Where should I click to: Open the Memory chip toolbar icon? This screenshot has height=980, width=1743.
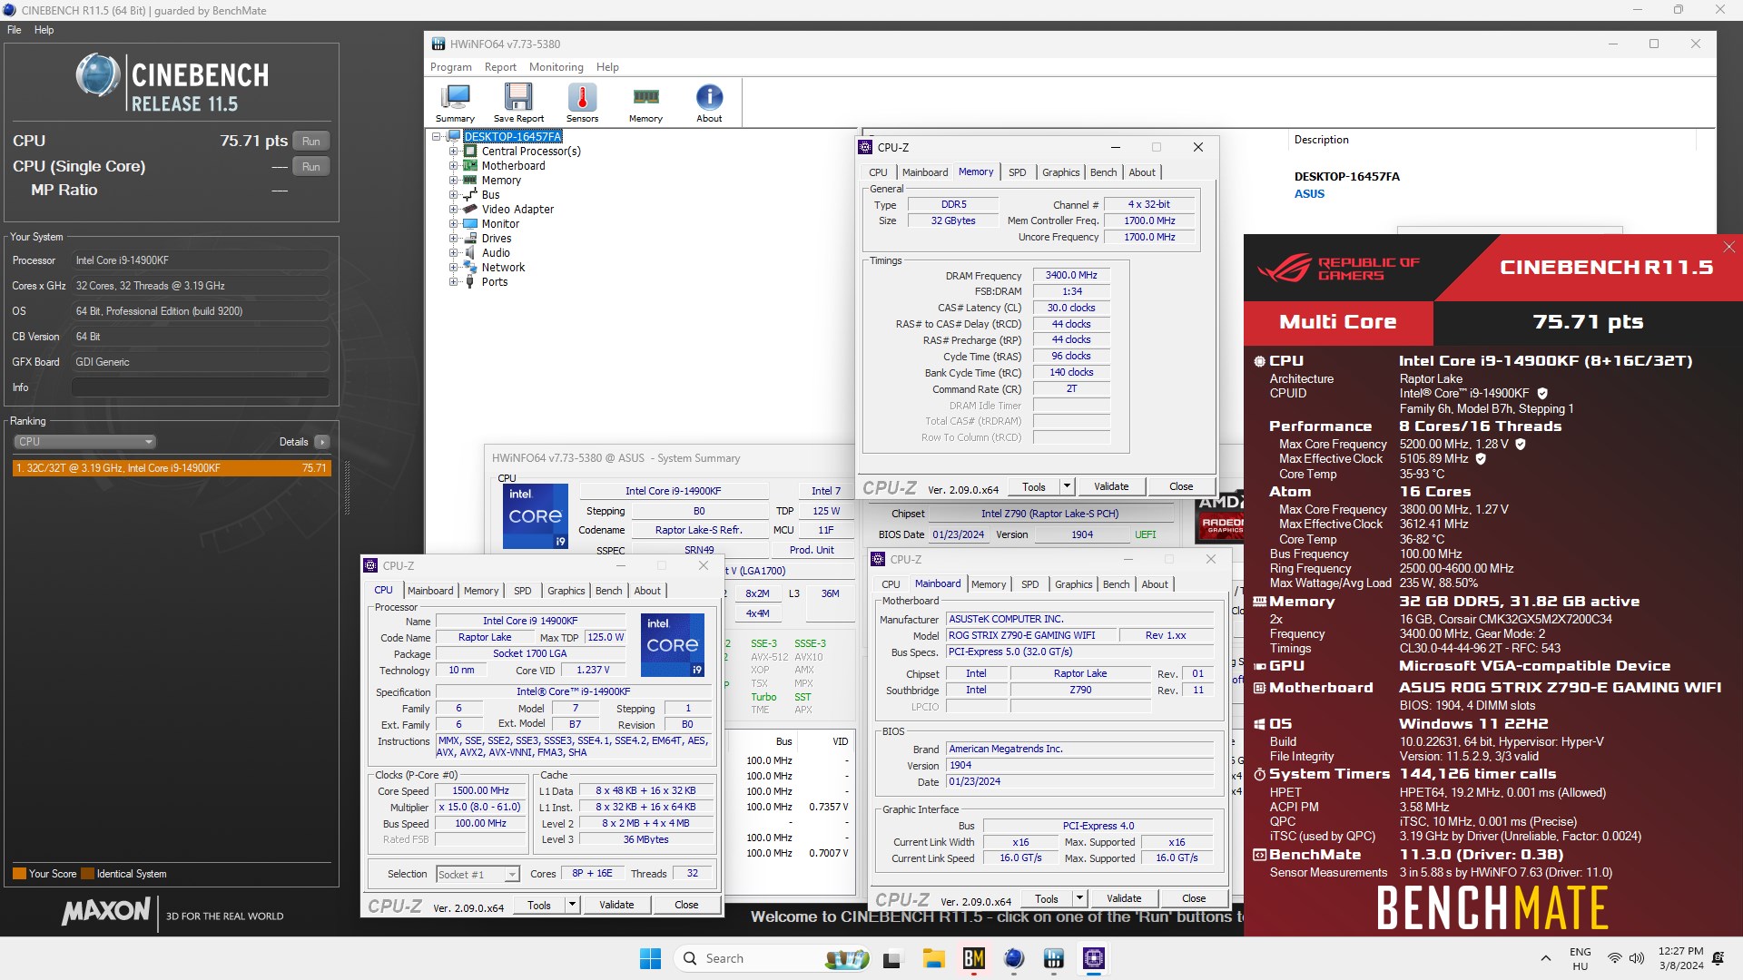(x=645, y=103)
